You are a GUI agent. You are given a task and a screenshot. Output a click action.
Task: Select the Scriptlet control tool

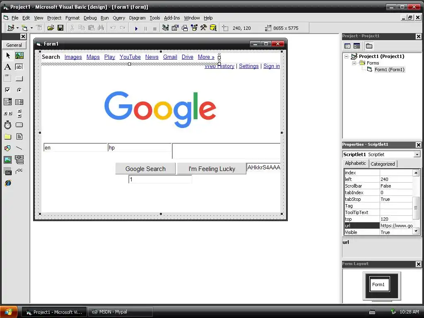[x=19, y=171]
